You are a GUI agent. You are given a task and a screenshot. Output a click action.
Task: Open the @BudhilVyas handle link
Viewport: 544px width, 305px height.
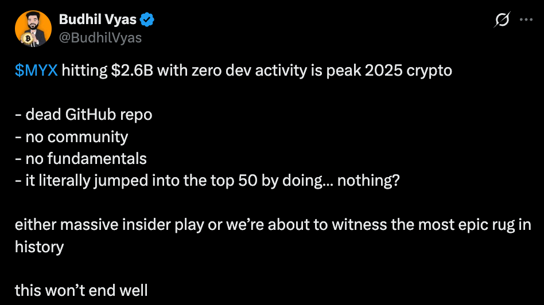tap(100, 38)
